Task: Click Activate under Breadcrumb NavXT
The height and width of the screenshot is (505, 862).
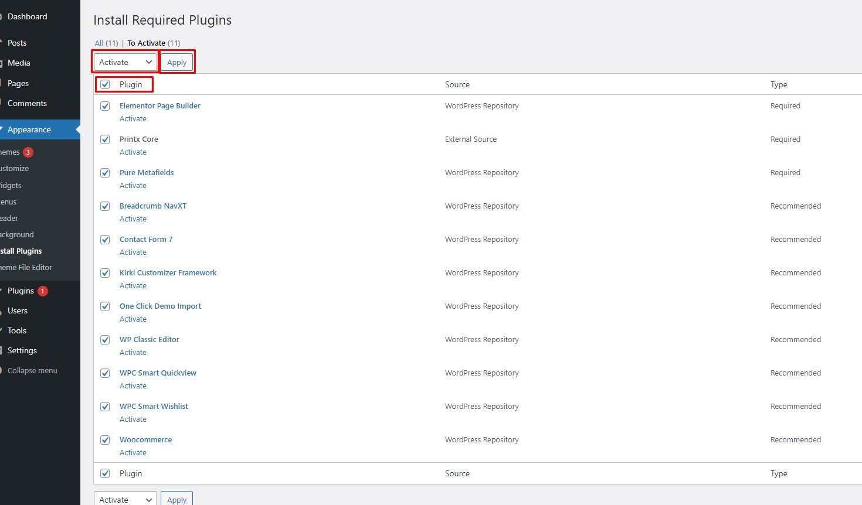Action: [133, 219]
